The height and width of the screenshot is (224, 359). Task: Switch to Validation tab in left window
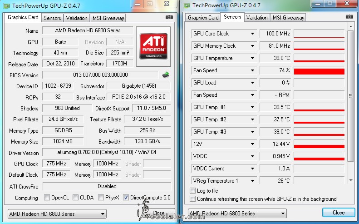[76, 18]
